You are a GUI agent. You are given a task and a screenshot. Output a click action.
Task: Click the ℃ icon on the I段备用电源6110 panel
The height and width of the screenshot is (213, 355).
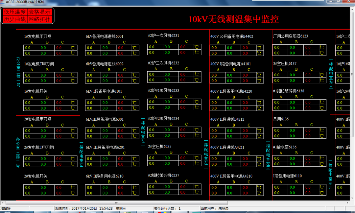click(321, 187)
